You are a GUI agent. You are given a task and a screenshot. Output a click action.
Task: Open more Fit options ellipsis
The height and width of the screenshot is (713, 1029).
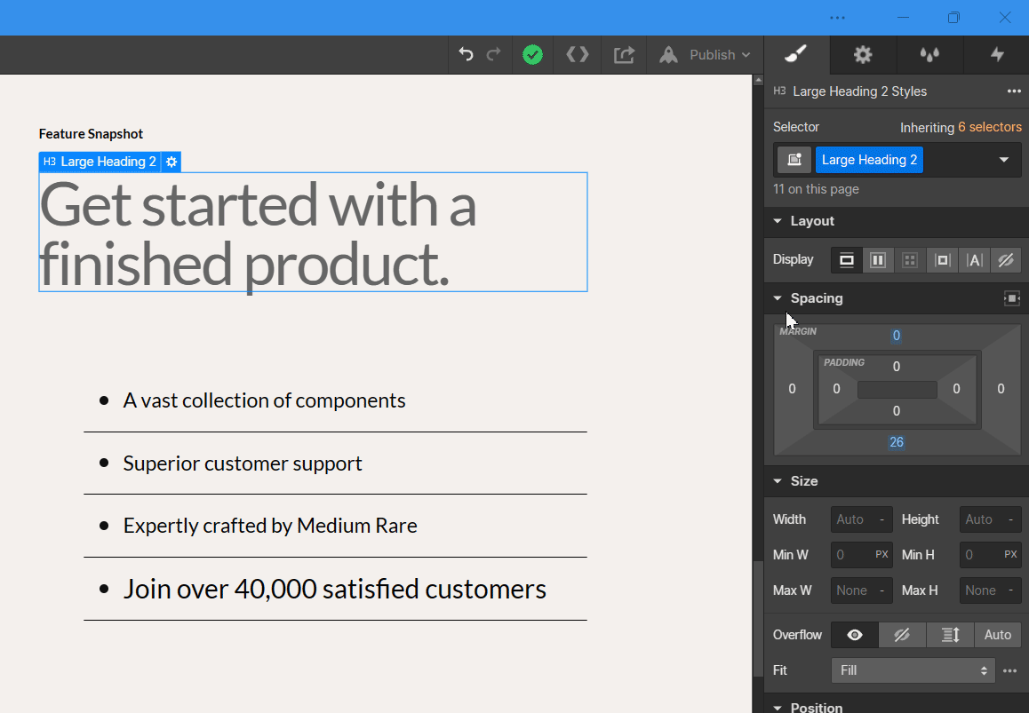[x=1010, y=670]
